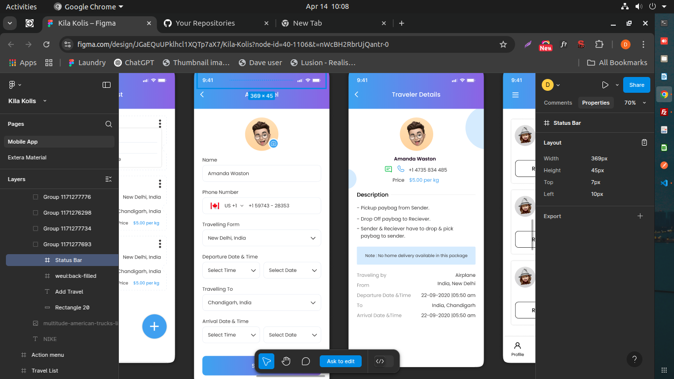Click the Ask to edit button
Image resolution: width=674 pixels, height=379 pixels.
[x=340, y=361]
